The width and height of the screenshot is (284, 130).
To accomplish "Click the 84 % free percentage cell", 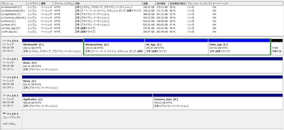I will click(173, 21).
